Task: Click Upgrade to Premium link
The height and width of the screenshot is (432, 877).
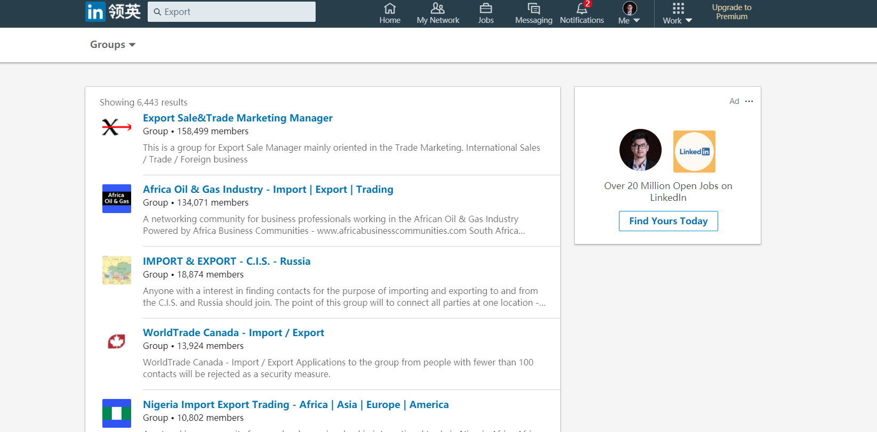Action: 731,12
